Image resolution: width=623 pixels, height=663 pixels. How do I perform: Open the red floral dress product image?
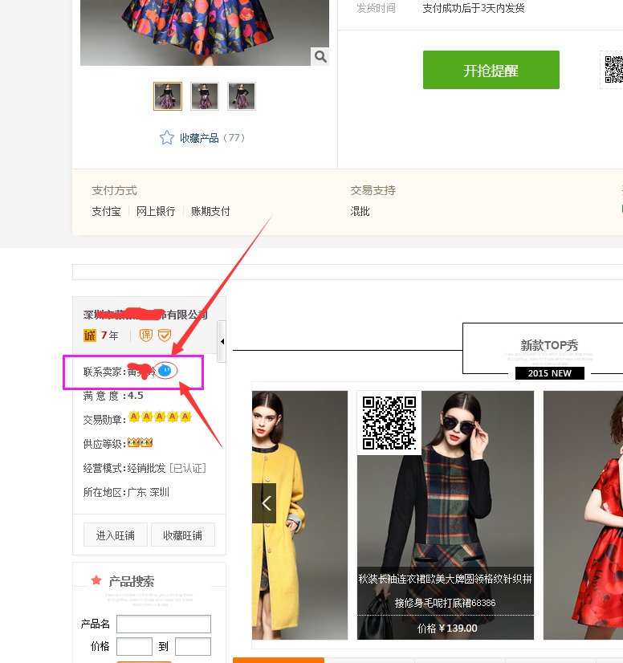(x=583, y=515)
